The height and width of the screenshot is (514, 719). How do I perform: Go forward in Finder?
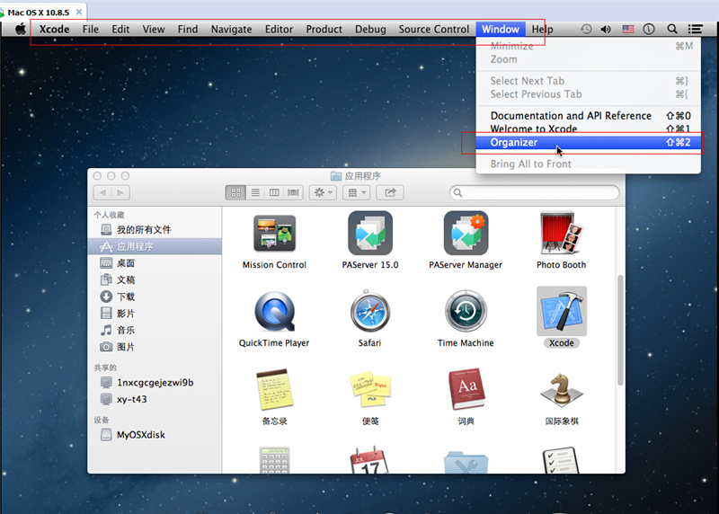pos(120,192)
